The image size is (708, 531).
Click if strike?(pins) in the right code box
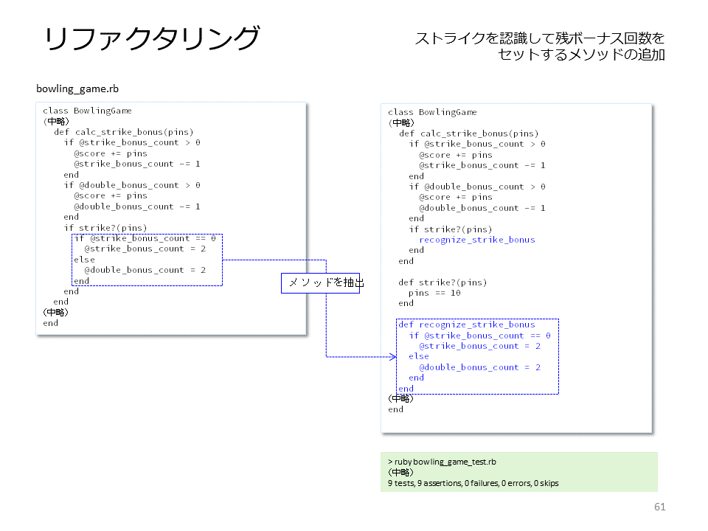pyautogui.click(x=450, y=229)
